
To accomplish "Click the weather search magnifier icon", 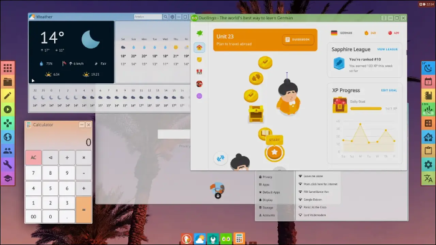I will [166, 17].
